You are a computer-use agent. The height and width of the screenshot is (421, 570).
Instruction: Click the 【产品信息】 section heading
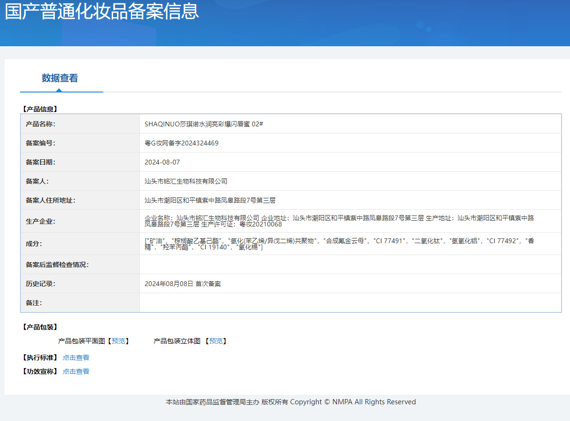(40, 109)
